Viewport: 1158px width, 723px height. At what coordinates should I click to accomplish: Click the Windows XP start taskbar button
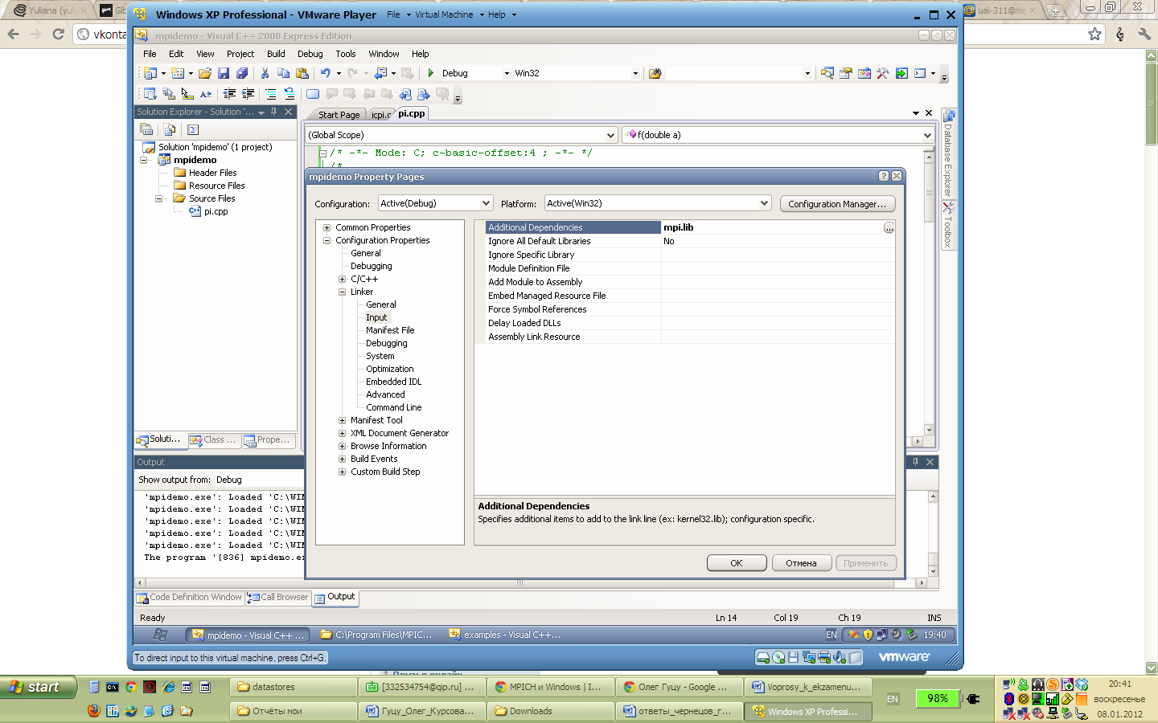(38, 687)
